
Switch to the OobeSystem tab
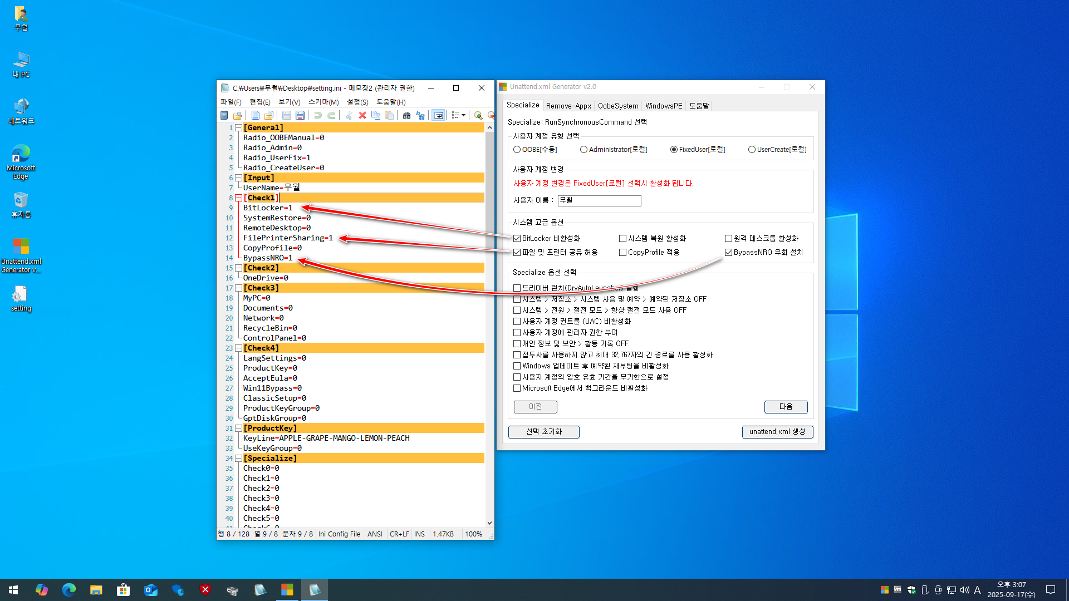[x=618, y=106]
